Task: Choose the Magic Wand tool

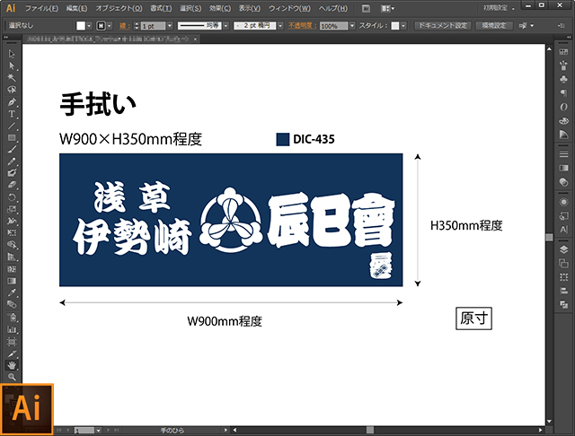Action: [x=12, y=78]
